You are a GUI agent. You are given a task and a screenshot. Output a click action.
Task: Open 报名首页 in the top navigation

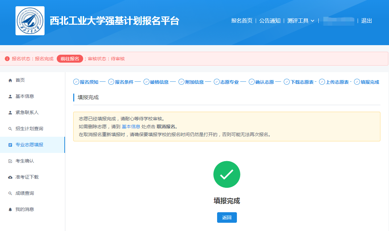[242, 21]
